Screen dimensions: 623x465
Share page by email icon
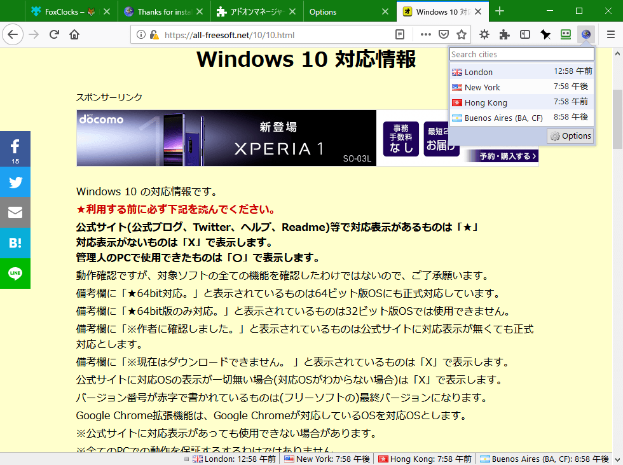15,212
